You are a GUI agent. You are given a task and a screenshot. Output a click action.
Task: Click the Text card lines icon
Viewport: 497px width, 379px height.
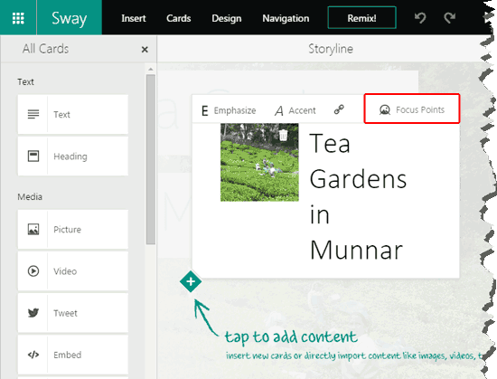click(x=33, y=114)
